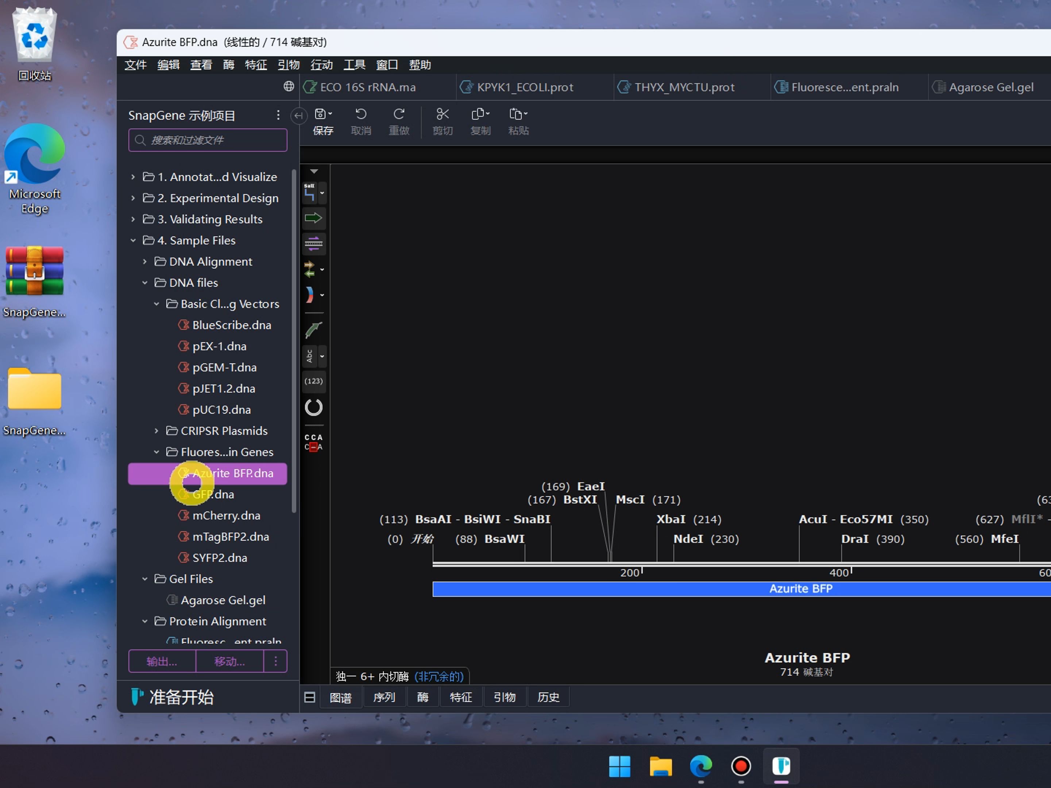Click the blue Azurite BFP feature bar
Image resolution: width=1051 pixels, height=788 pixels.
point(742,589)
